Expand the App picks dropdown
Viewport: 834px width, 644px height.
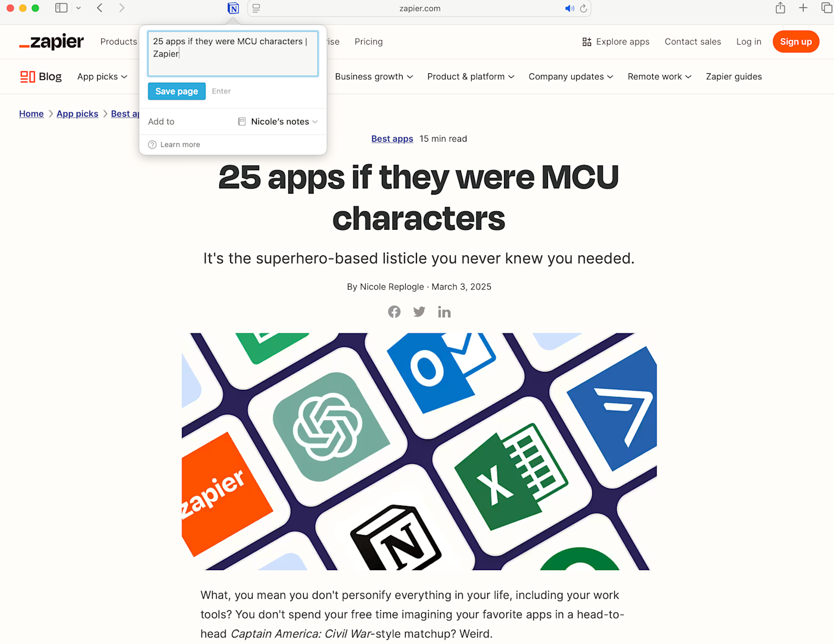[x=102, y=77]
